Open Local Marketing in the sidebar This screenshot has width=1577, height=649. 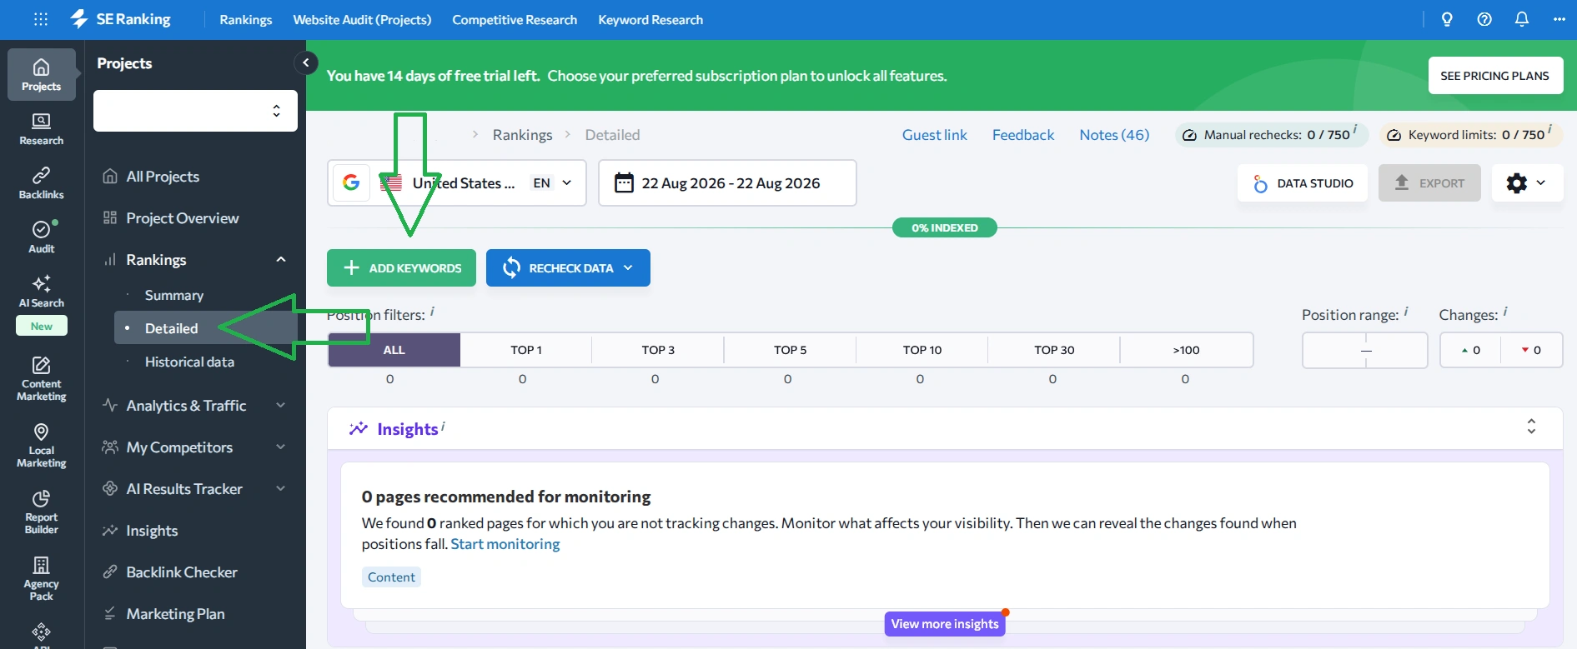(42, 446)
